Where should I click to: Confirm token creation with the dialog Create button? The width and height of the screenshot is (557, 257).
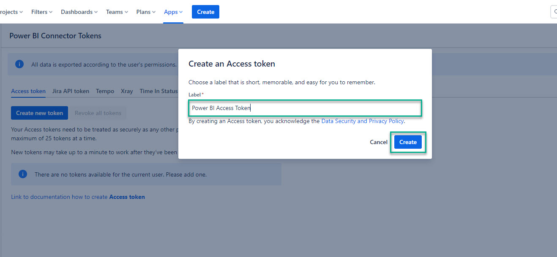pos(408,142)
